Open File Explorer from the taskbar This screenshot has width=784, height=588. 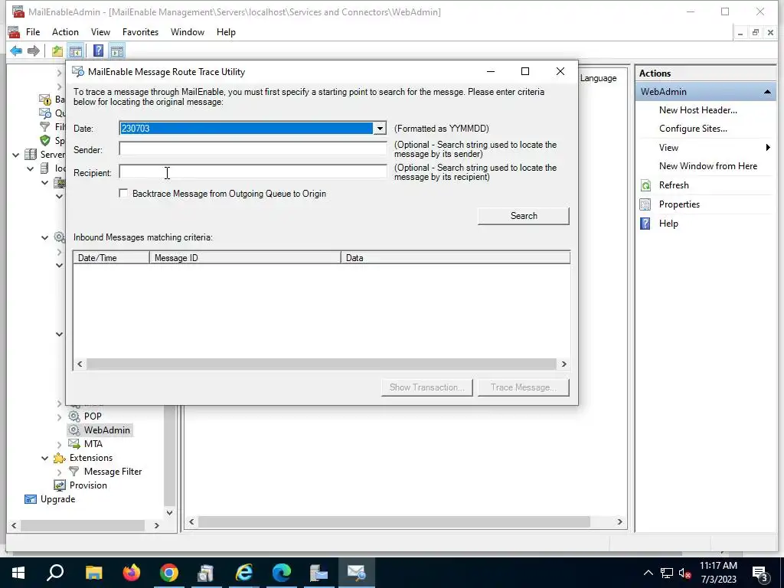click(94, 573)
